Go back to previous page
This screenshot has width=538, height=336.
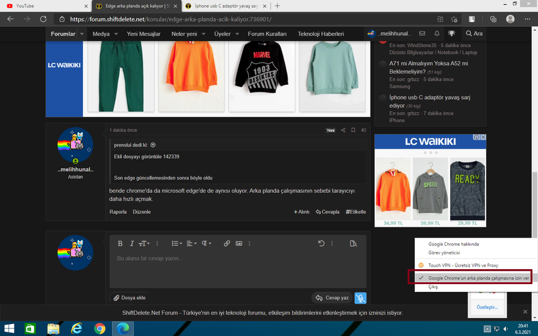click(11, 19)
